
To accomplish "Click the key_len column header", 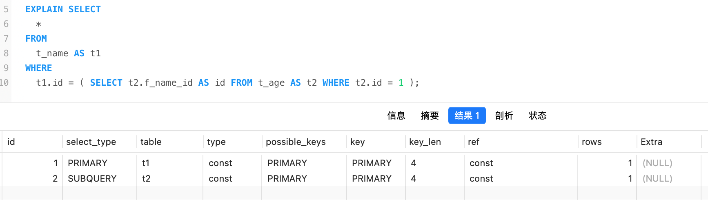I will pyautogui.click(x=425, y=142).
